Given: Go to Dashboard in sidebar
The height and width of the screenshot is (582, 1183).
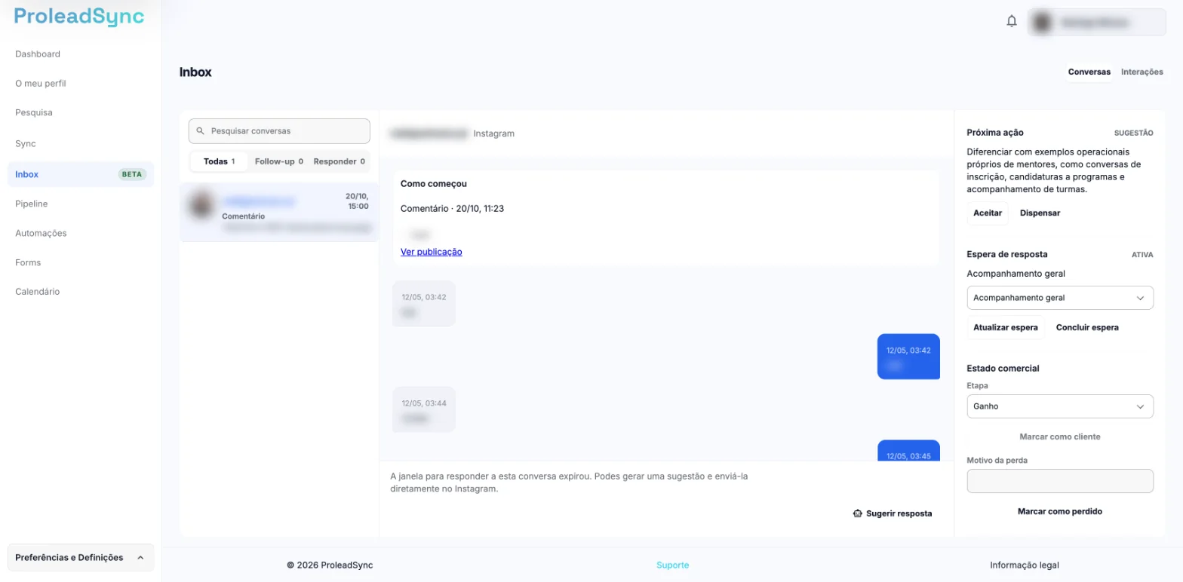Looking at the screenshot, I should (x=38, y=54).
